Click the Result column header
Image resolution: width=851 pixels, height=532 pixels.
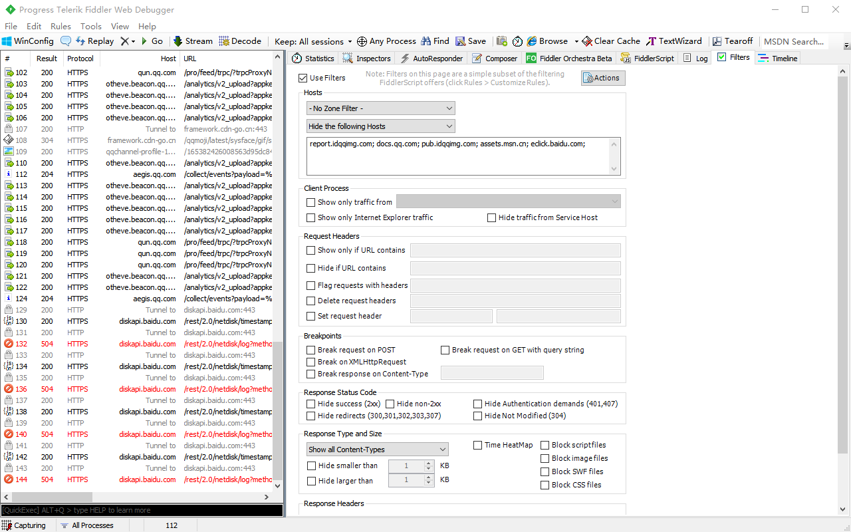(47, 59)
